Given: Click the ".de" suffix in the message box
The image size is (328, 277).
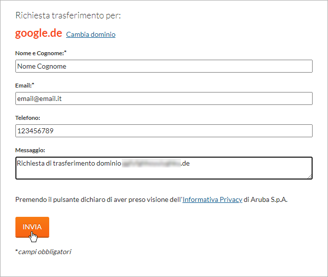Looking at the screenshot, I should pos(185,163).
